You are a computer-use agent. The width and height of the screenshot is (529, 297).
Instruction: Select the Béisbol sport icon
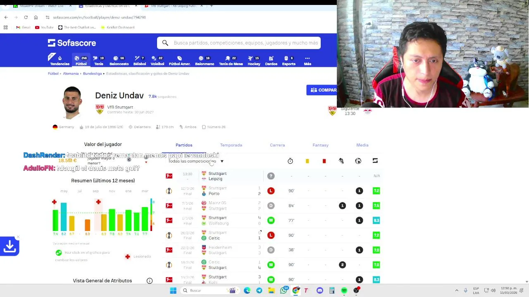point(140,60)
